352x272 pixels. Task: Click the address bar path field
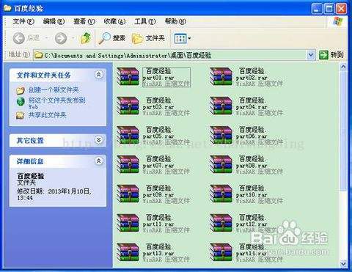pyautogui.click(x=170, y=55)
